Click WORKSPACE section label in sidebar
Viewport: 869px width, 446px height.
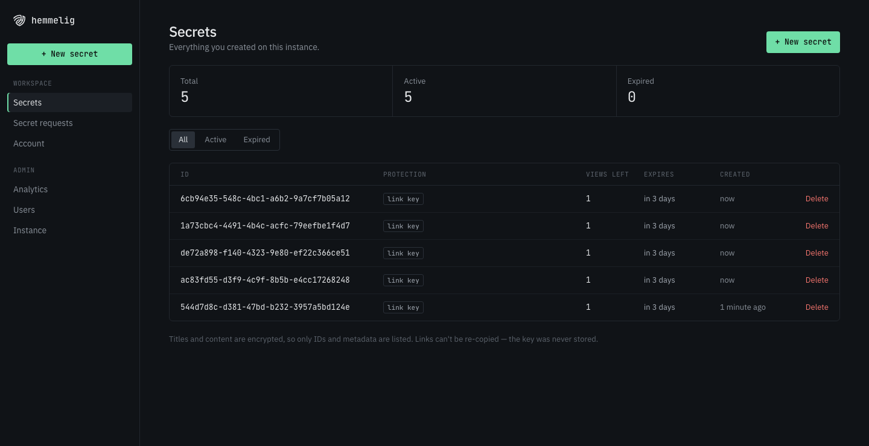33,83
